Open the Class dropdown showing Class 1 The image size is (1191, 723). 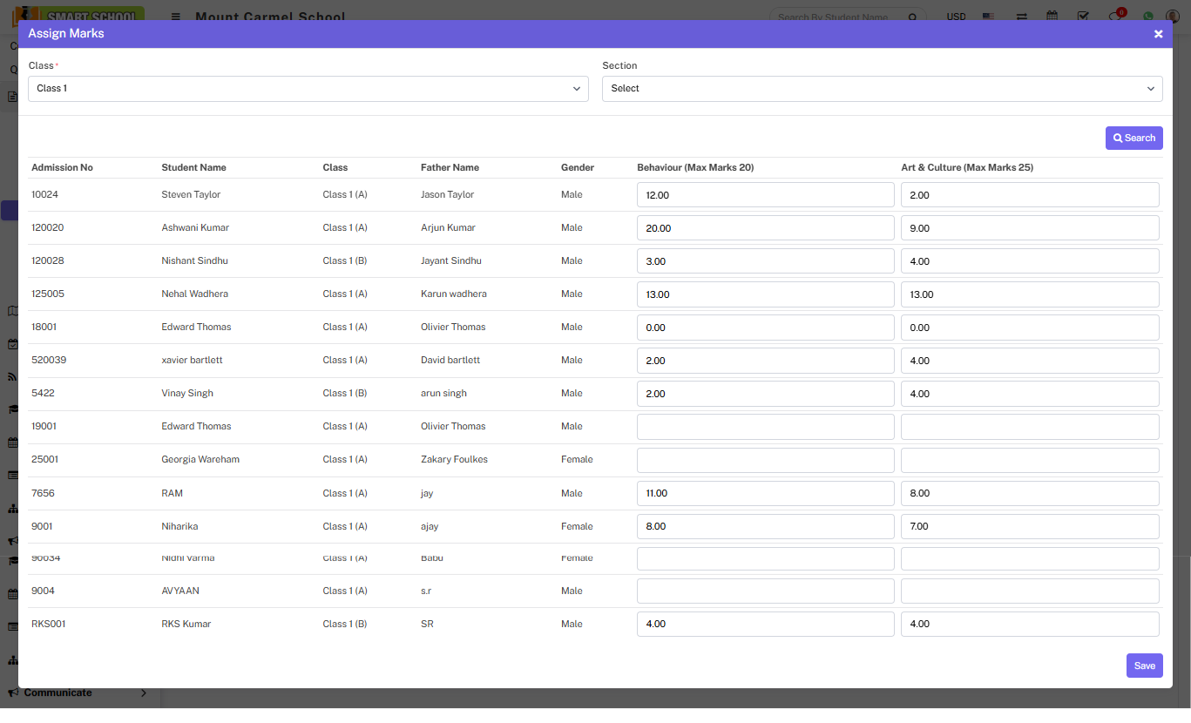pos(308,89)
